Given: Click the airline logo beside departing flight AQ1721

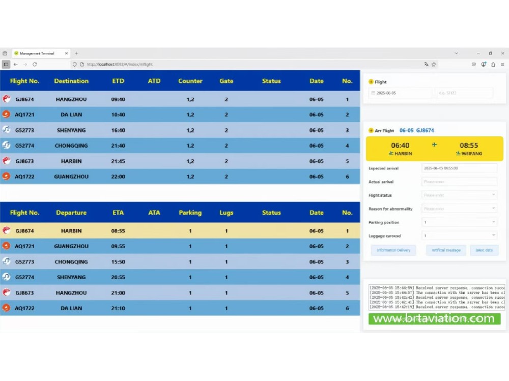Looking at the screenshot, I should 6,114.
